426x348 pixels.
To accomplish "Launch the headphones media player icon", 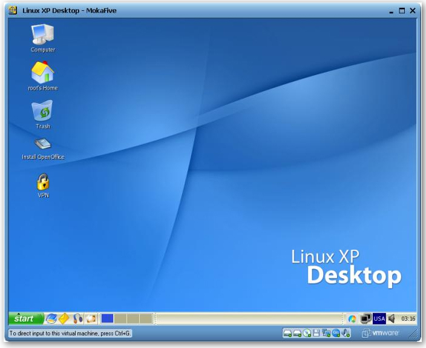I will (x=78, y=318).
